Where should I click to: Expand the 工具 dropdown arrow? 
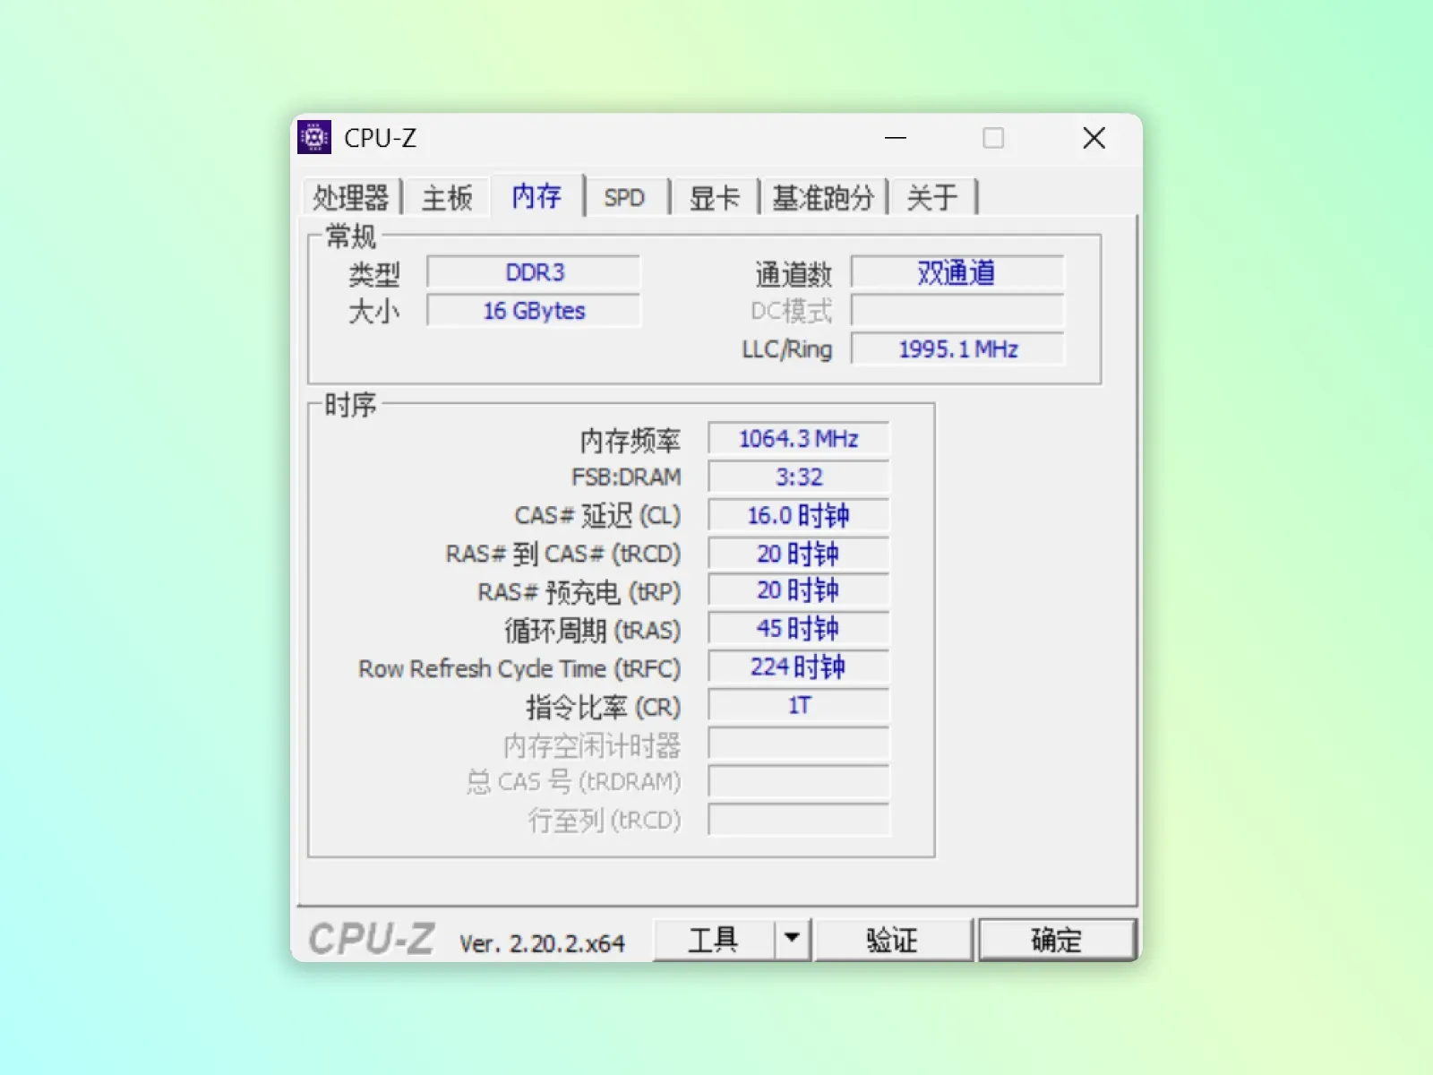click(792, 940)
